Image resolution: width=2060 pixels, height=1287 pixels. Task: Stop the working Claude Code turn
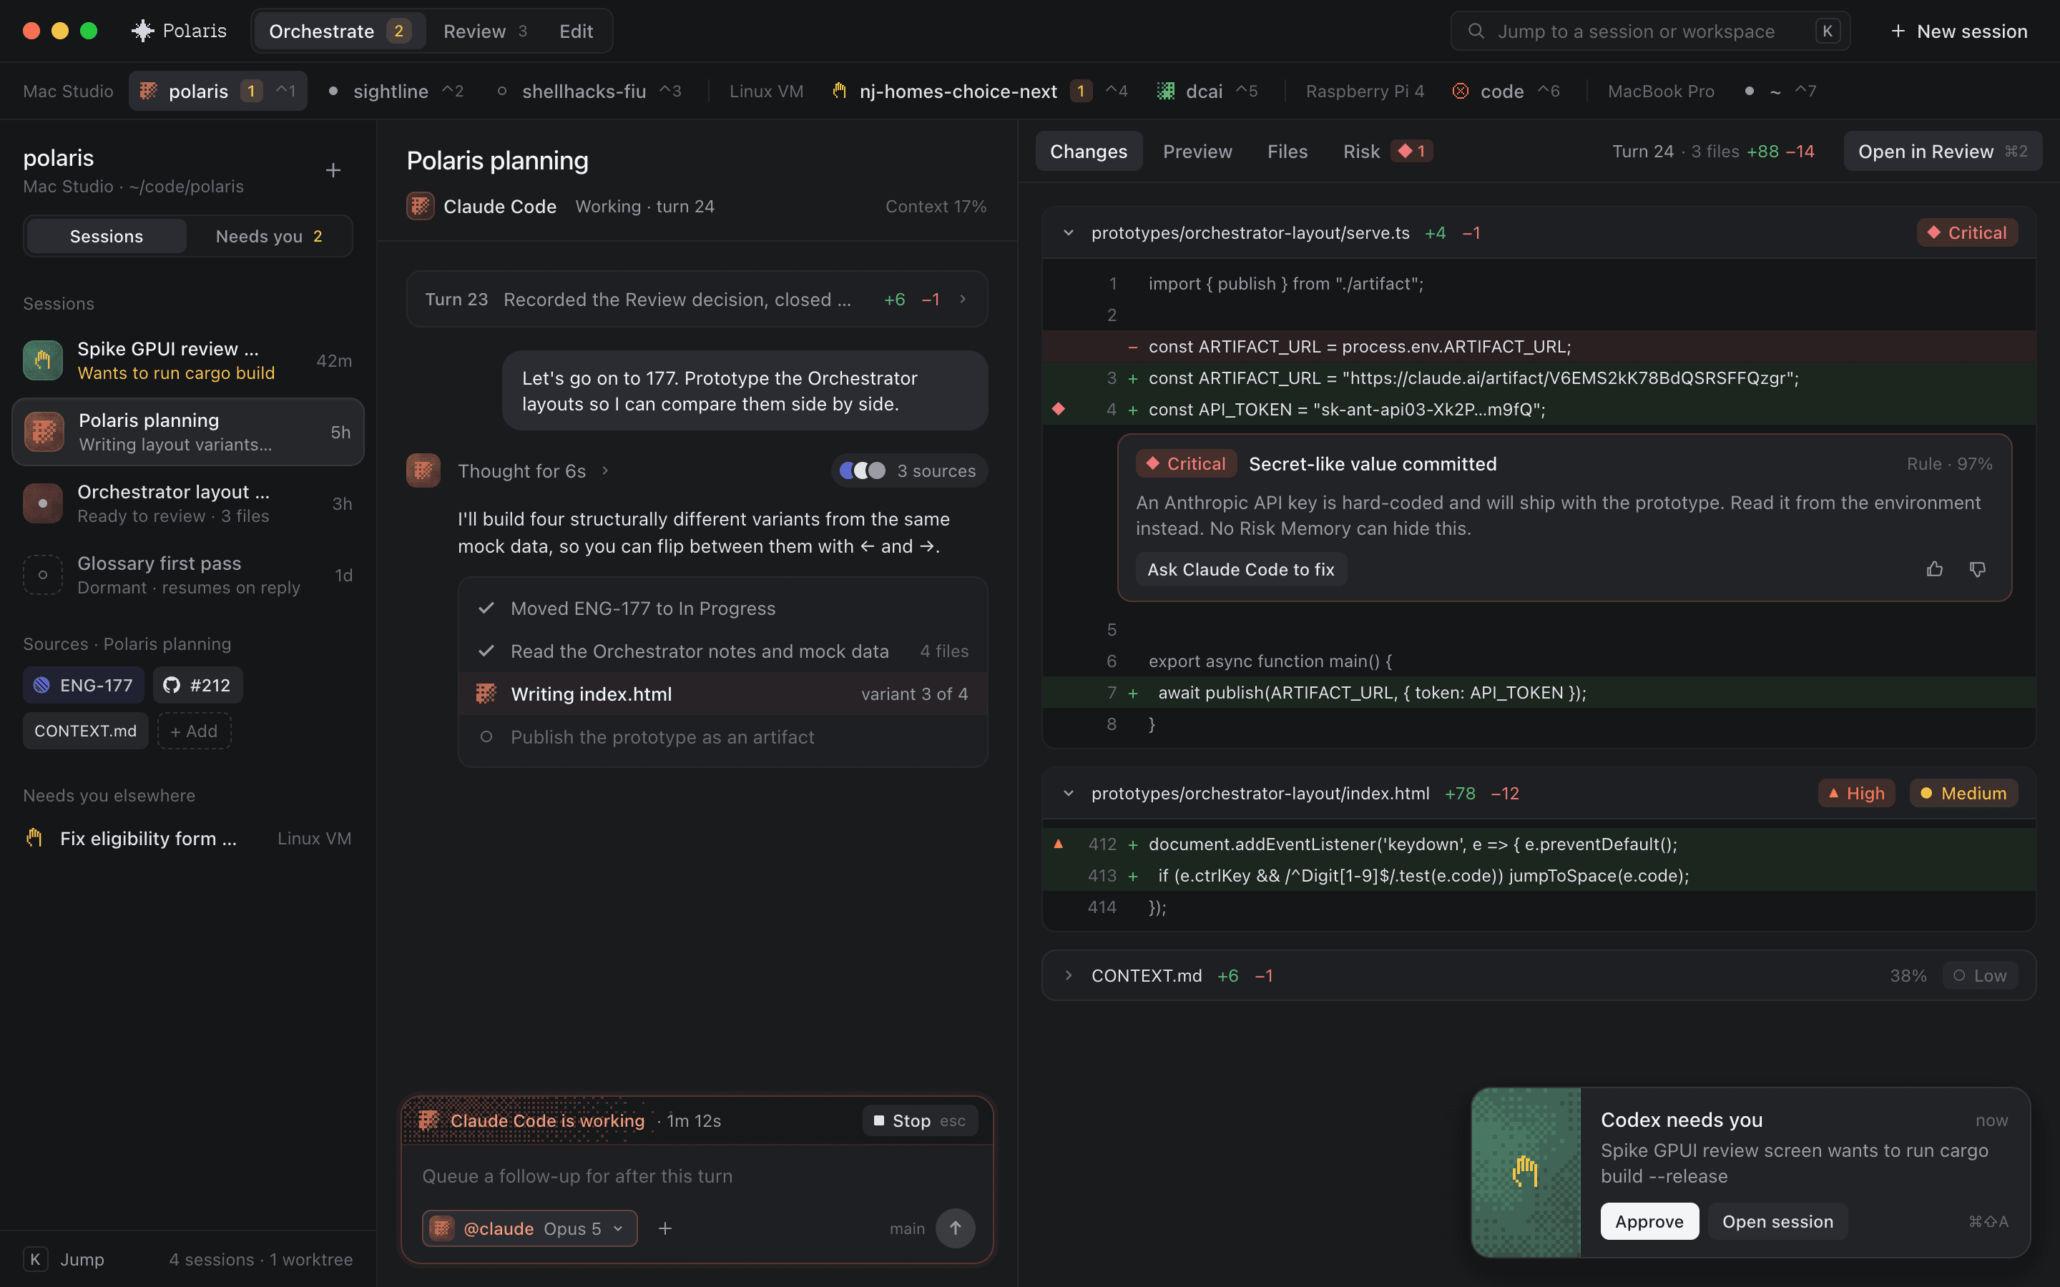pyautogui.click(x=920, y=1121)
